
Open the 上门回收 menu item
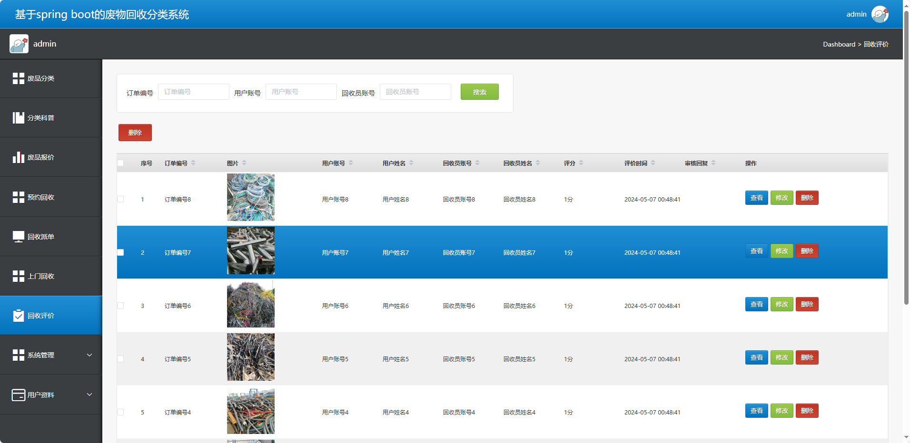pos(51,276)
